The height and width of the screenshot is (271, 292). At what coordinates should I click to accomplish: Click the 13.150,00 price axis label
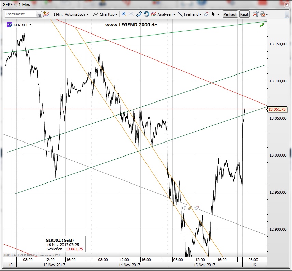click(x=278, y=44)
